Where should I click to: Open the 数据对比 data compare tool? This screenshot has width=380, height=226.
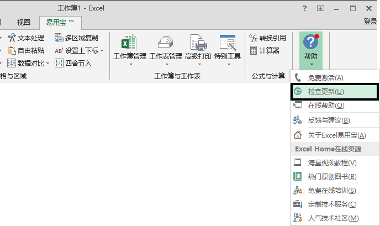coord(26,64)
